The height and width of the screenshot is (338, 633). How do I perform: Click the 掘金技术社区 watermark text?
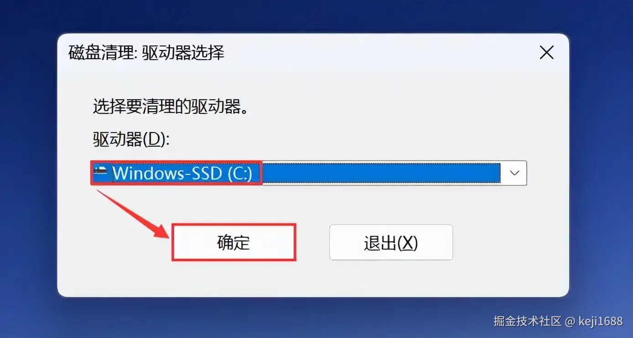[527, 321]
